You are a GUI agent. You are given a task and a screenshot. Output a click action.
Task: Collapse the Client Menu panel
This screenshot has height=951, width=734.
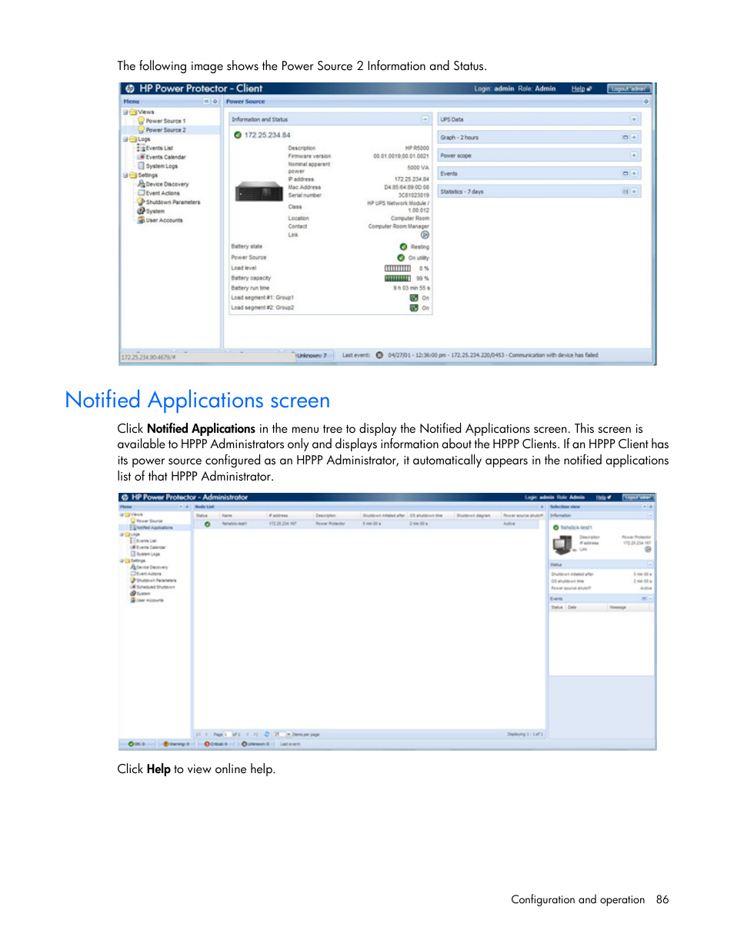pyautogui.click(x=206, y=102)
